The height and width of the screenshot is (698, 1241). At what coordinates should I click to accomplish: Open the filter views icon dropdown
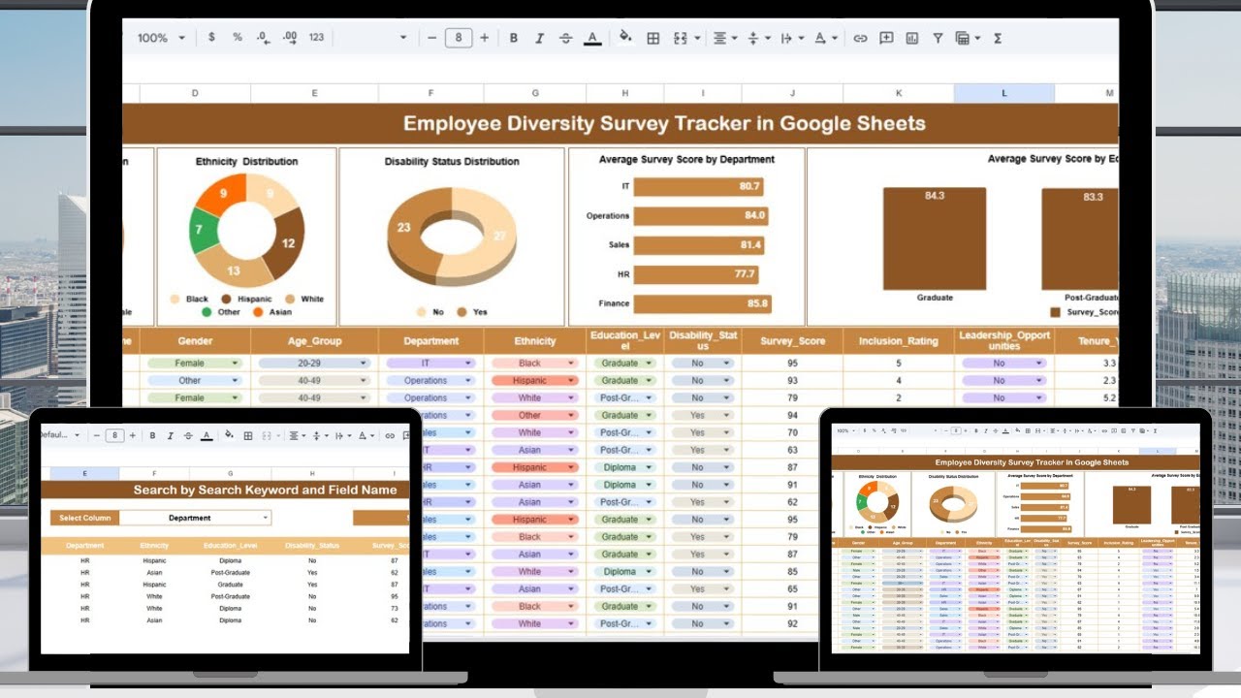pyautogui.click(x=968, y=38)
